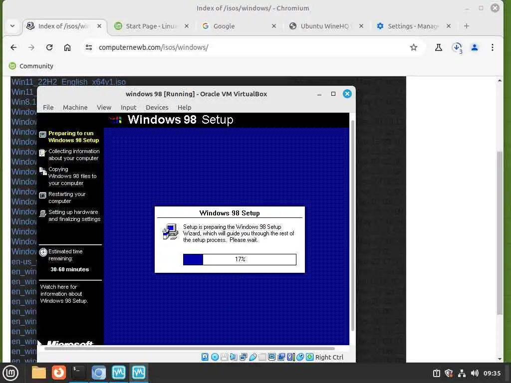Open the Files folder in taskbar
The height and width of the screenshot is (383, 511).
(39, 373)
